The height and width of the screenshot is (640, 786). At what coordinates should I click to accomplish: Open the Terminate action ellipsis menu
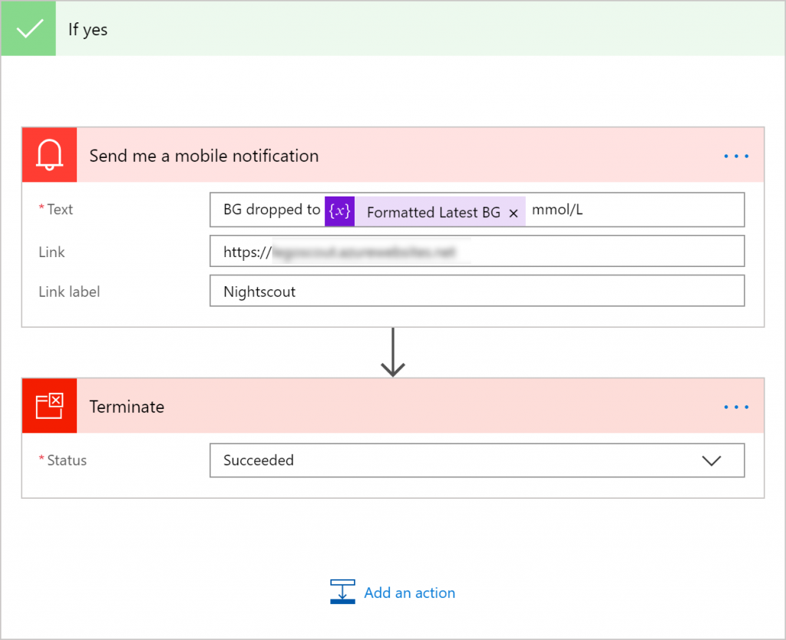coord(735,407)
